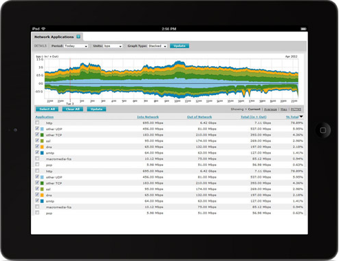The width and height of the screenshot is (339, 261).
Task: Click the blue icon beside Network Applications title
Action: [78, 36]
